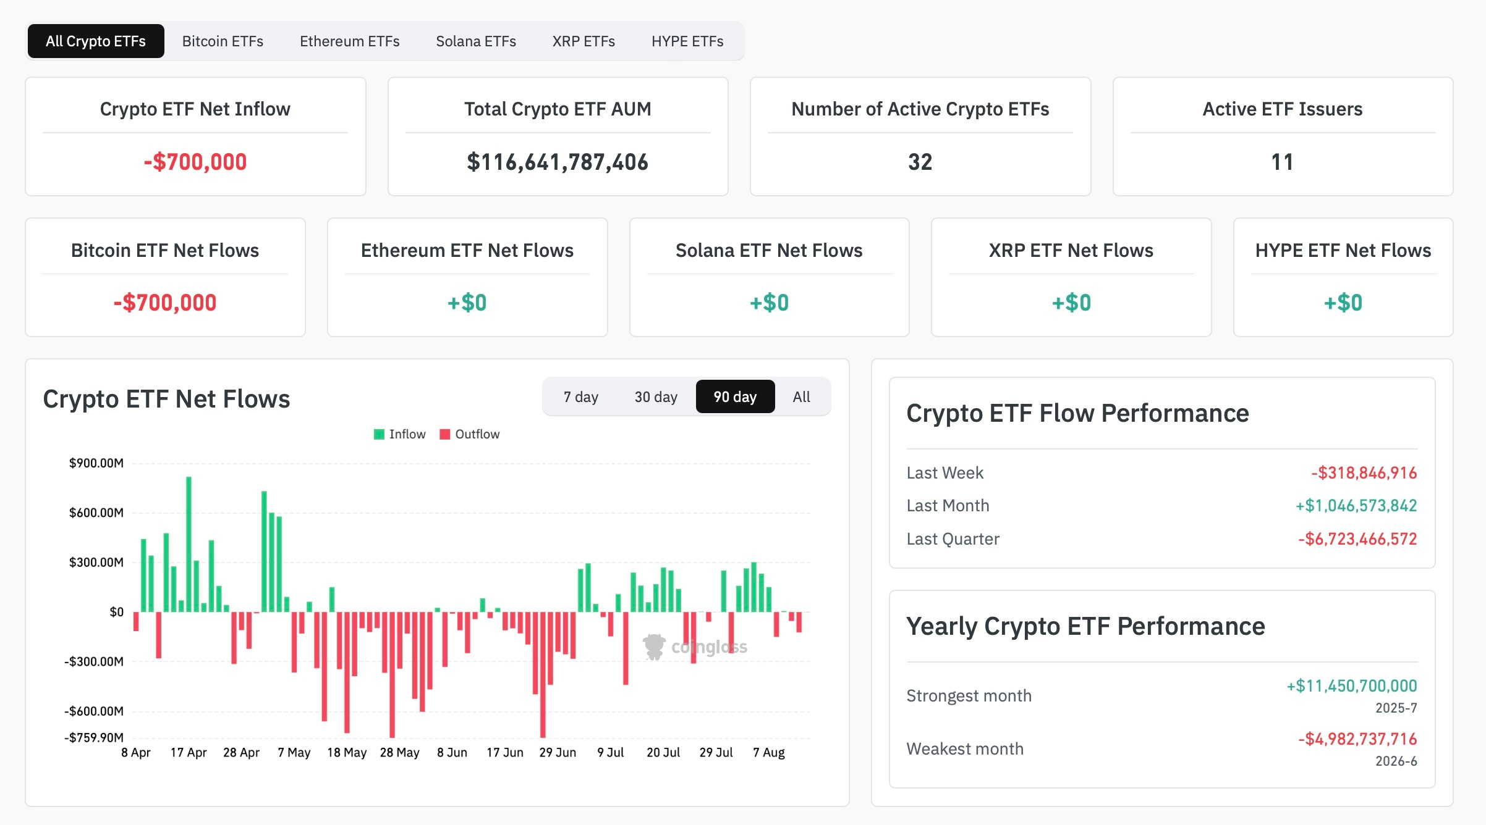
Task: Click the 2026-6 weakest month date
Action: point(1396,761)
